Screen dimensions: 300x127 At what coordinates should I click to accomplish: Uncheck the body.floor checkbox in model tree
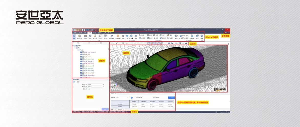tap(81, 54)
